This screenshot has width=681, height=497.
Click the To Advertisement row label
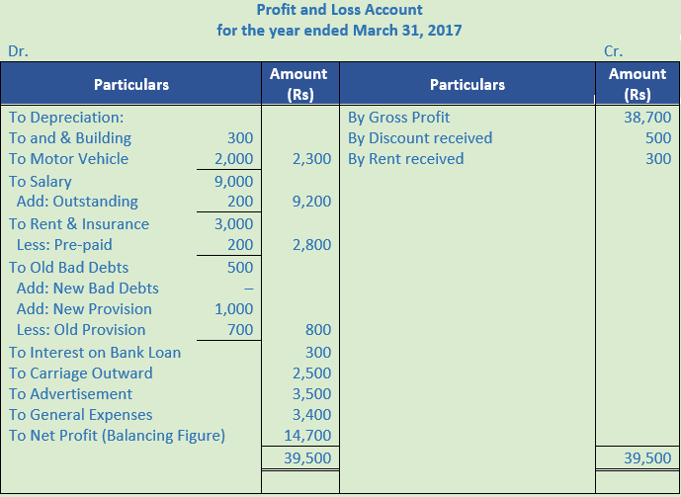tap(70, 393)
